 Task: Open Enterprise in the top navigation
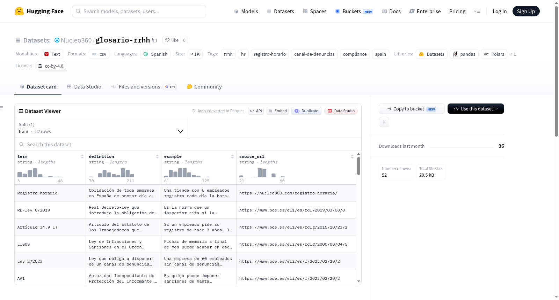425,11
